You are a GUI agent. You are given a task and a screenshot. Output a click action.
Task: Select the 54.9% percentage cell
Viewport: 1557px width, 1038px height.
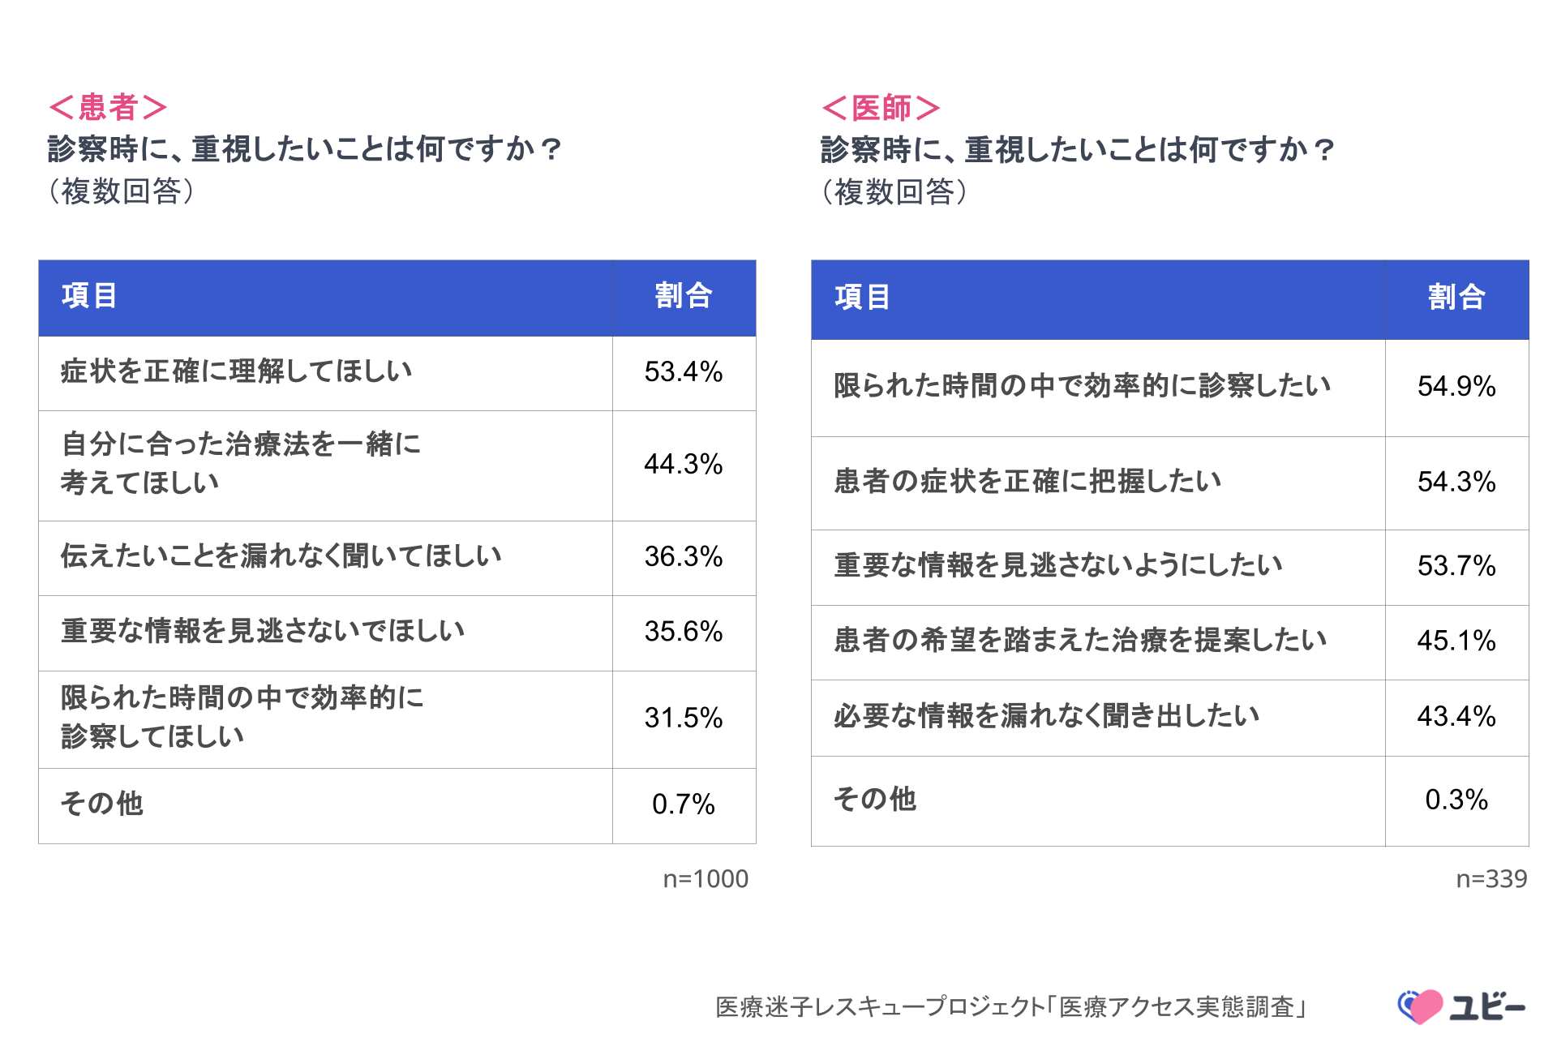coord(1456,386)
